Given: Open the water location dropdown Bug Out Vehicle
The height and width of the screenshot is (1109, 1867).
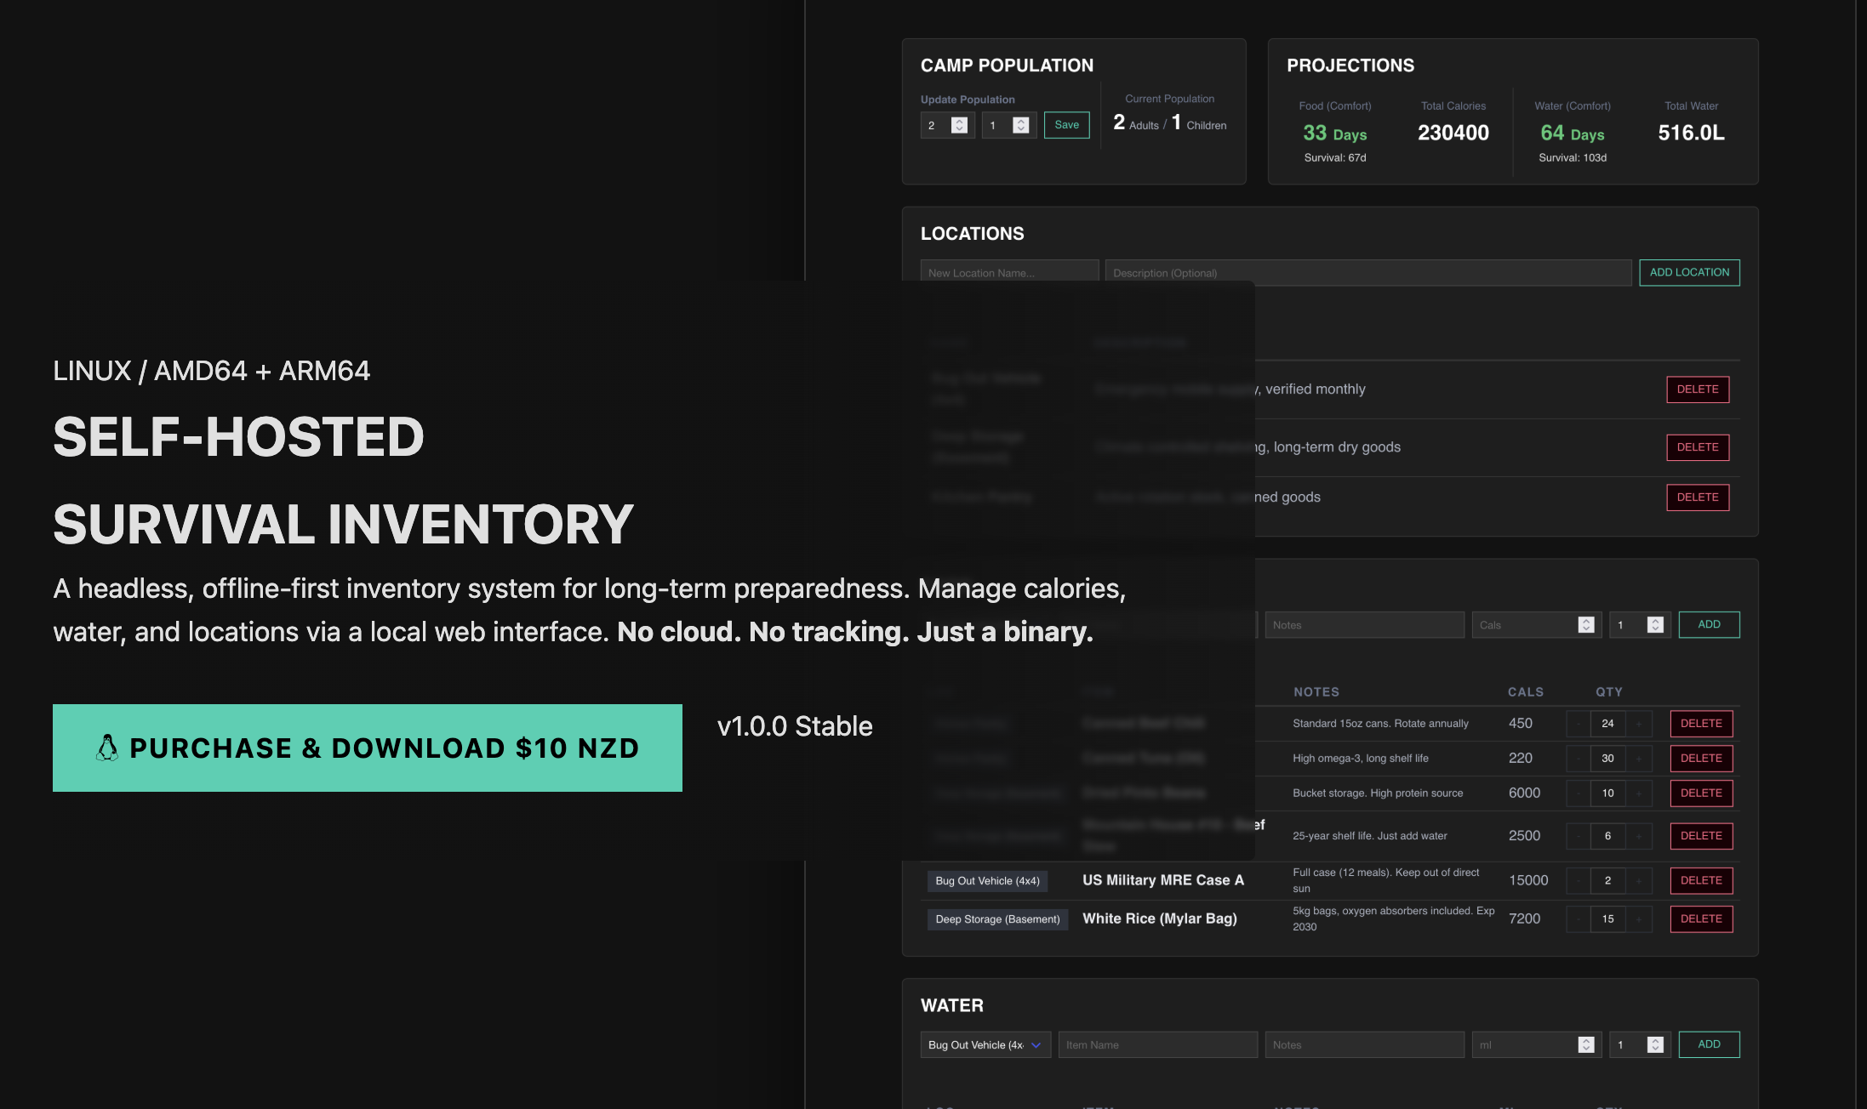Looking at the screenshot, I should [985, 1045].
